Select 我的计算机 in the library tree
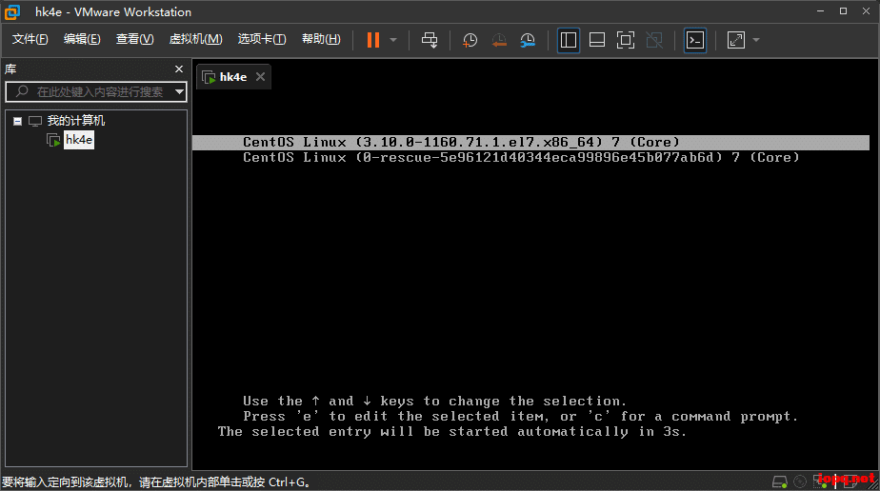The image size is (880, 491). (x=76, y=121)
